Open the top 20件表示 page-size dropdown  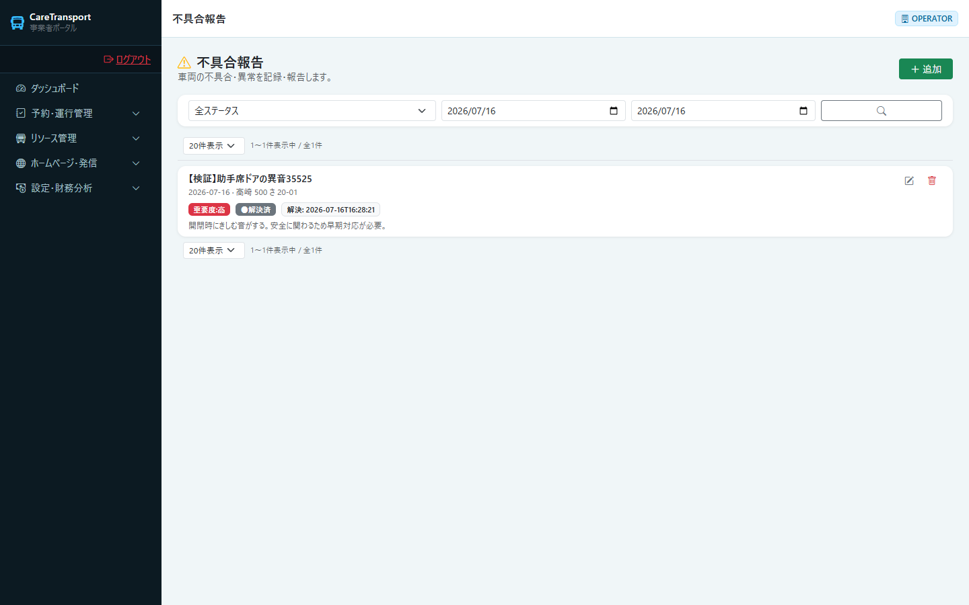[214, 145]
